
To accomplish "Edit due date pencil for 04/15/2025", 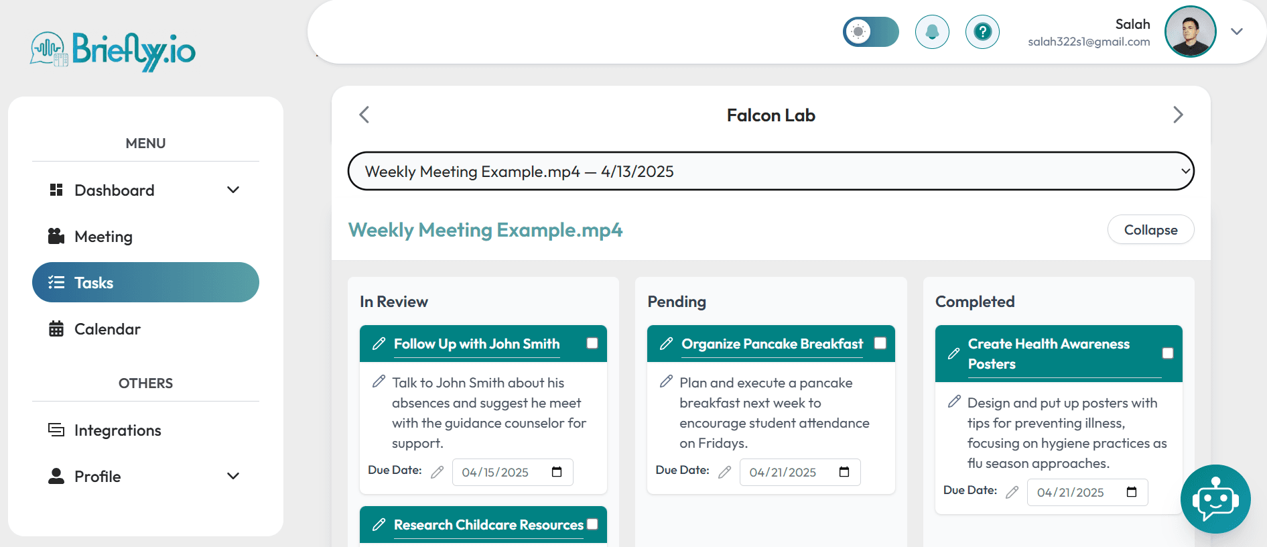I will pyautogui.click(x=437, y=472).
